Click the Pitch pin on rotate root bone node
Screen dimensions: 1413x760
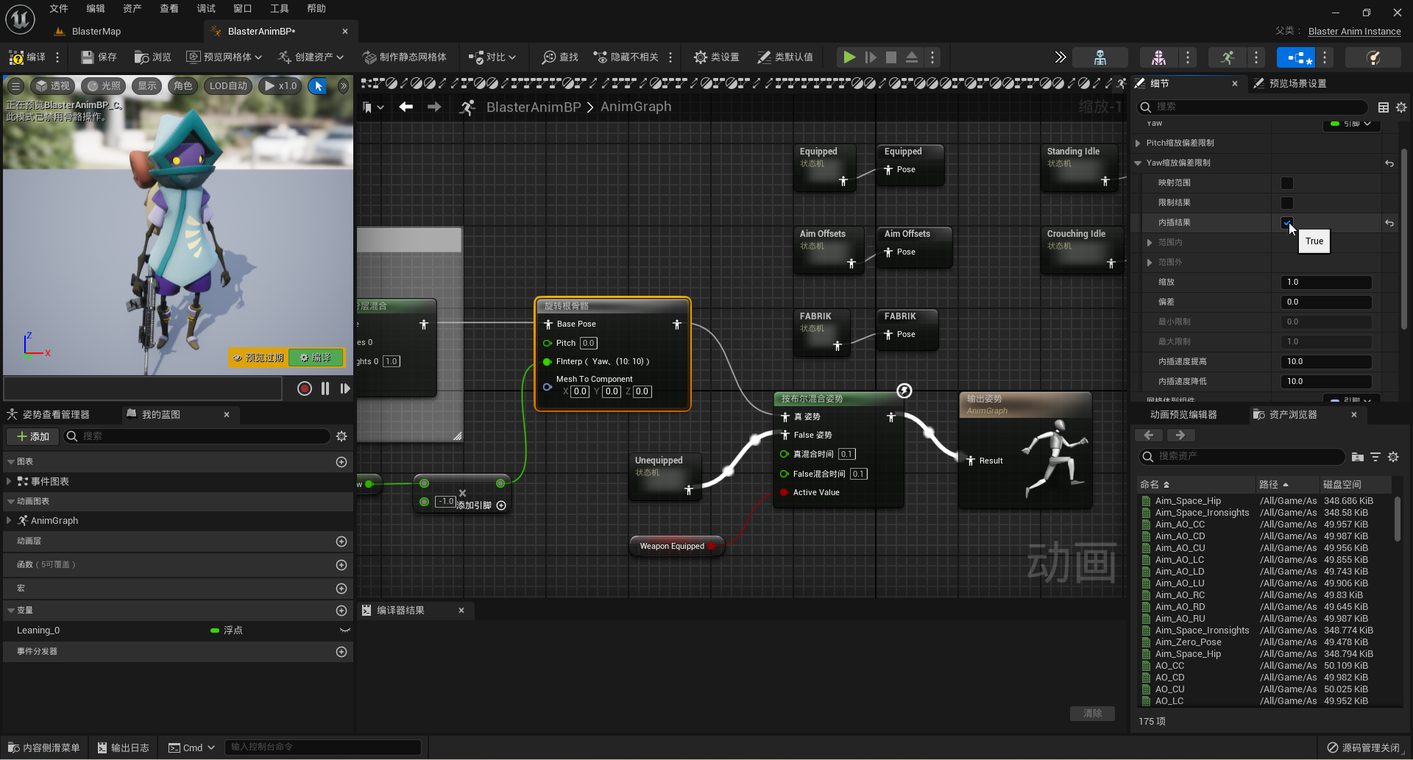coord(548,343)
